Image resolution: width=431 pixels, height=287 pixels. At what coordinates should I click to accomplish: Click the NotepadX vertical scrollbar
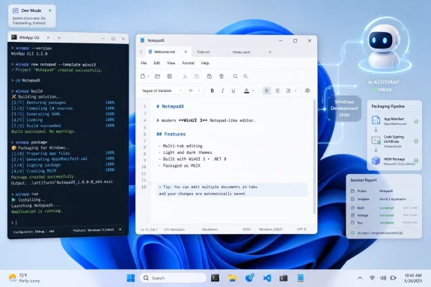click(314, 156)
